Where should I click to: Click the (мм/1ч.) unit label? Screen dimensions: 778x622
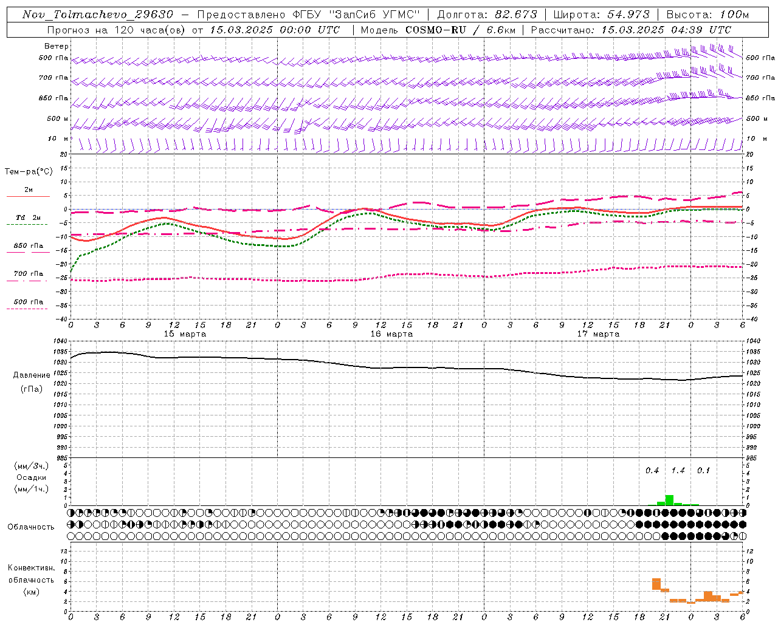click(31, 489)
